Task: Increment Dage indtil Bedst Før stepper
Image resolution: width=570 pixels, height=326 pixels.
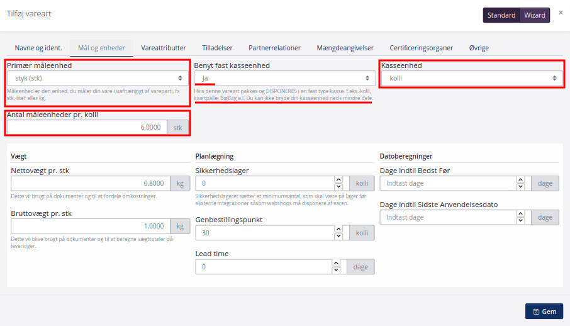Action: tap(520, 180)
